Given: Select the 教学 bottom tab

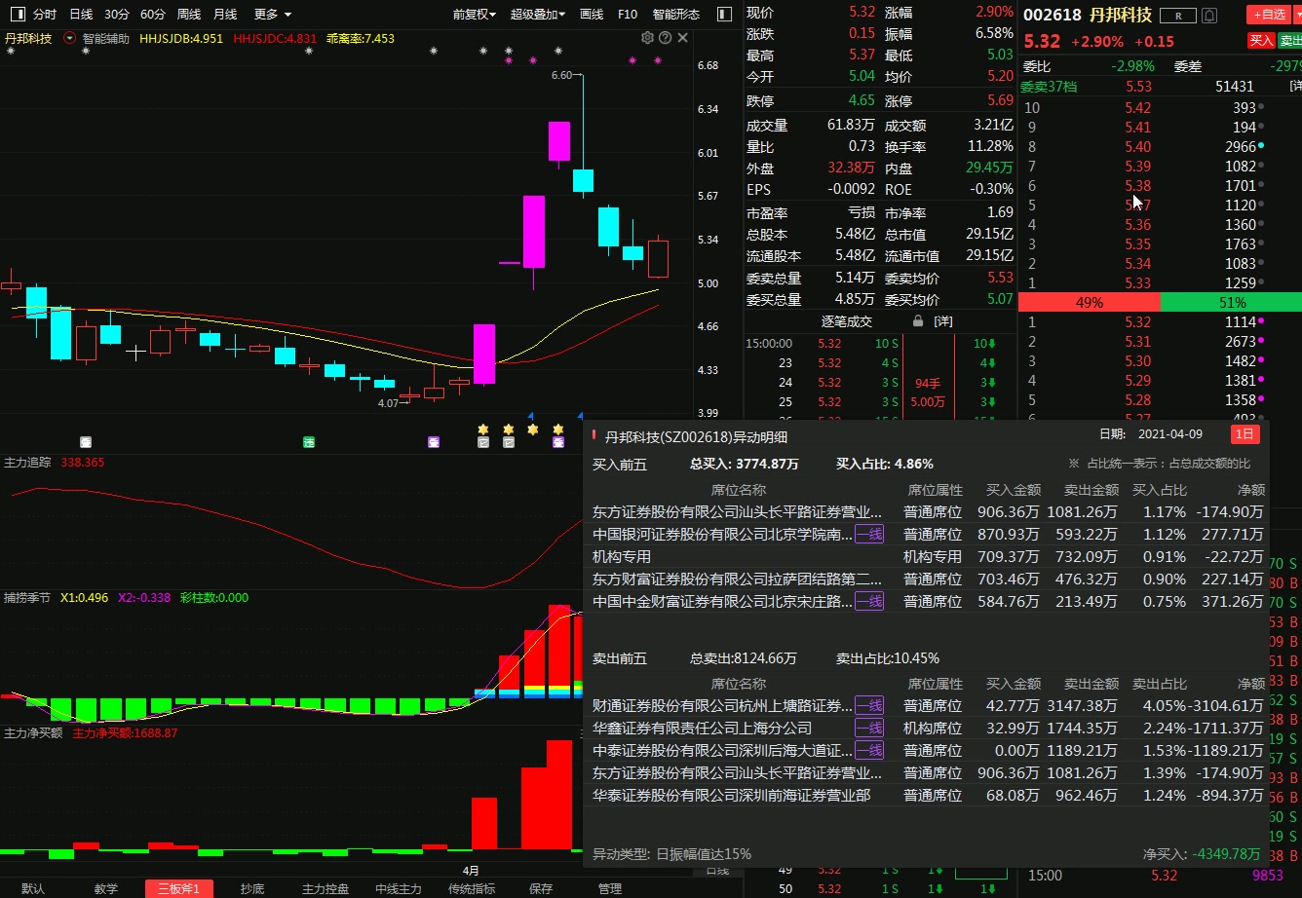Looking at the screenshot, I should [x=106, y=888].
